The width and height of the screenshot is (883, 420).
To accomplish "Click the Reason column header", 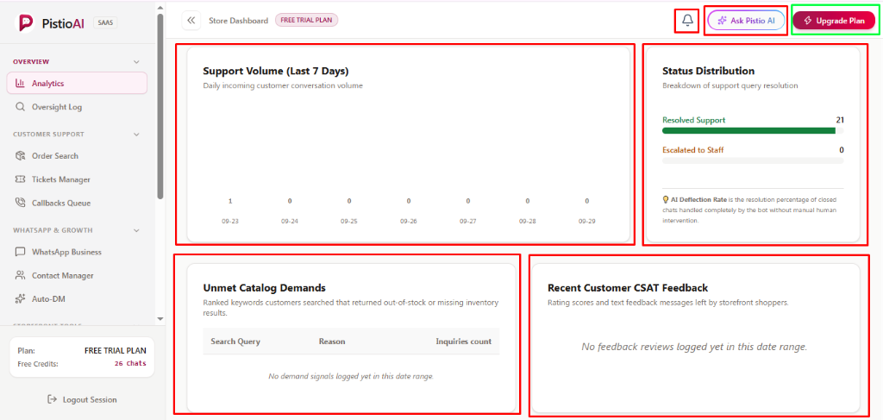I will pyautogui.click(x=332, y=342).
